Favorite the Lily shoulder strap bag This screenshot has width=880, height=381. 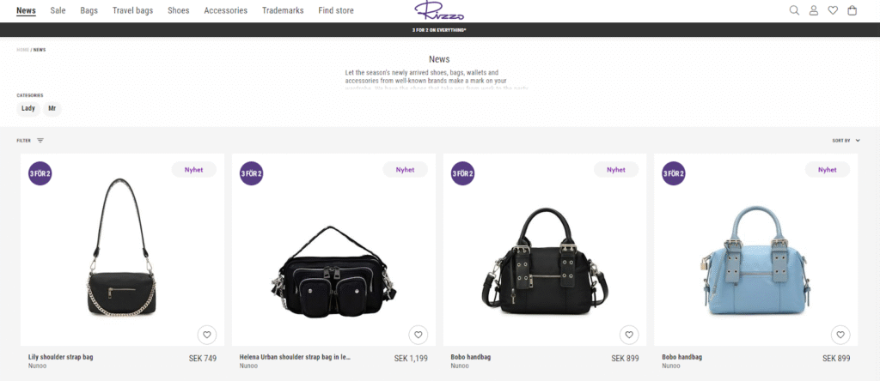click(x=207, y=335)
